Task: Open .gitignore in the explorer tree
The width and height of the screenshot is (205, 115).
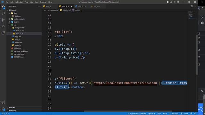Action: point(18,48)
